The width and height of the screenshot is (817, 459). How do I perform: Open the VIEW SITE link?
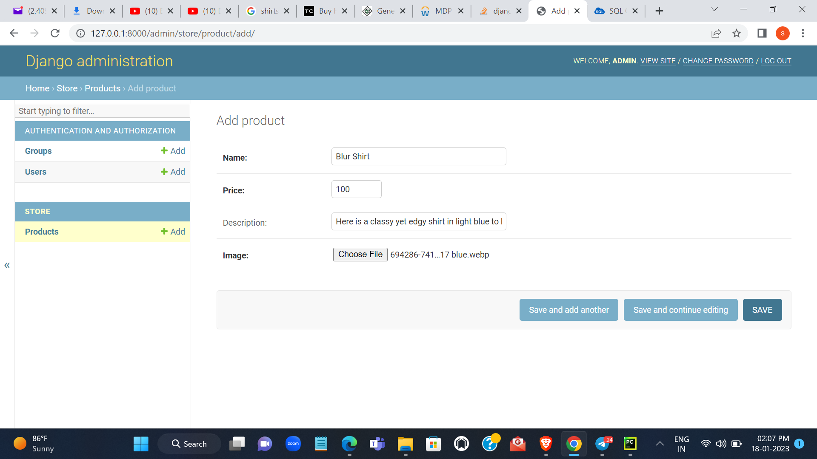[657, 61]
